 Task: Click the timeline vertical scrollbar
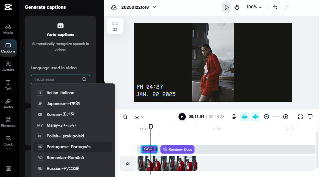(317, 150)
